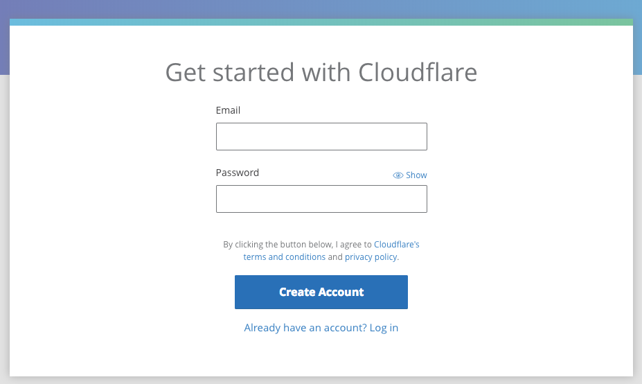
Task: Click the Email input field
Action: 321,137
